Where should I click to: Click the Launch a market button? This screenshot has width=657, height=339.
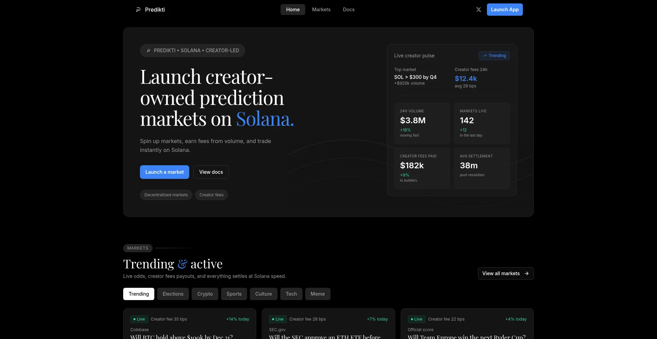[x=164, y=172]
